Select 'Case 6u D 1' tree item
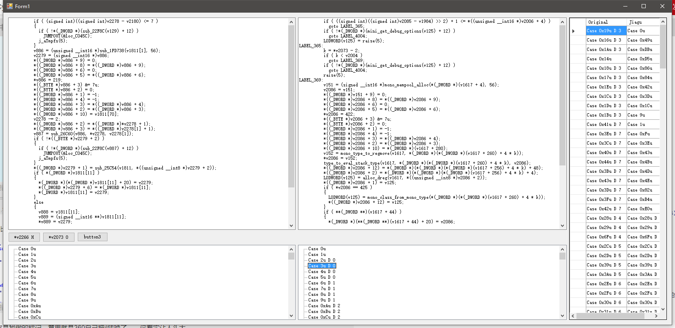675x328 pixels. coord(322,283)
